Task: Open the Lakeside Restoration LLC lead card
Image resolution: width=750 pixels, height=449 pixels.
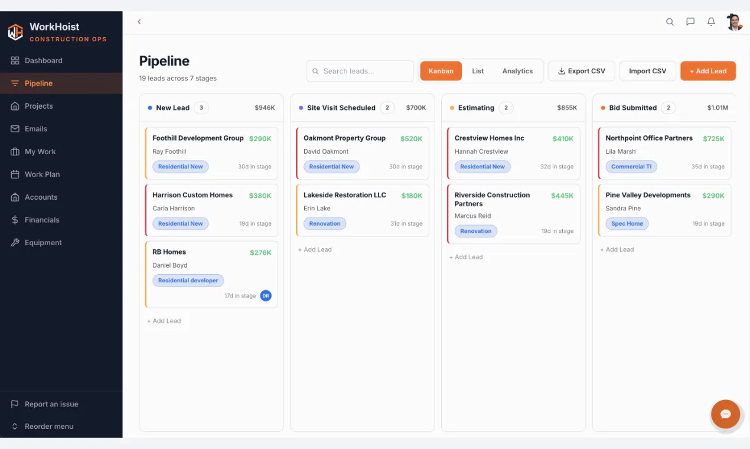Action: (363, 210)
